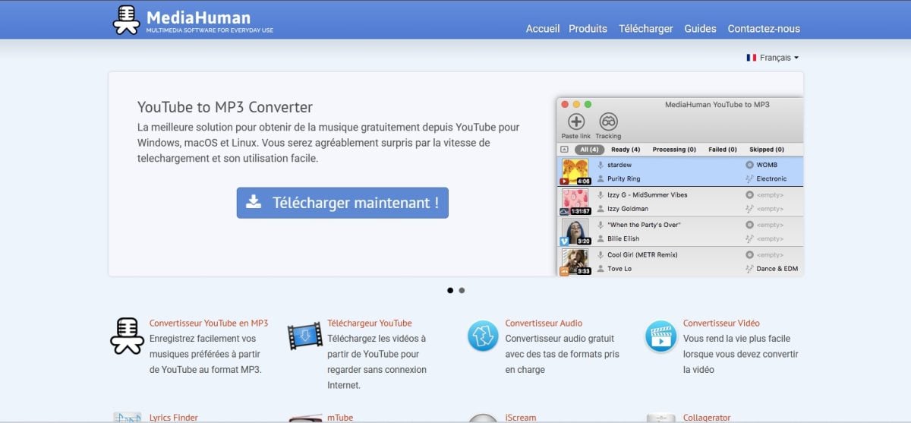The height and width of the screenshot is (423, 911).
Task: Select the second carousel dot
Action: point(462,290)
